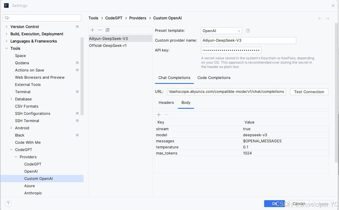Click the duplicate provider copy icon
The width and height of the screenshot is (339, 210).
[x=108, y=30]
